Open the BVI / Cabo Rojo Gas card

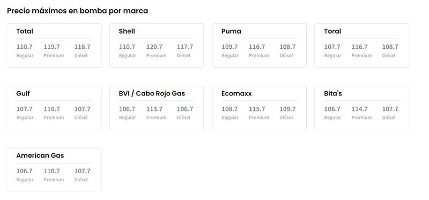click(157, 108)
